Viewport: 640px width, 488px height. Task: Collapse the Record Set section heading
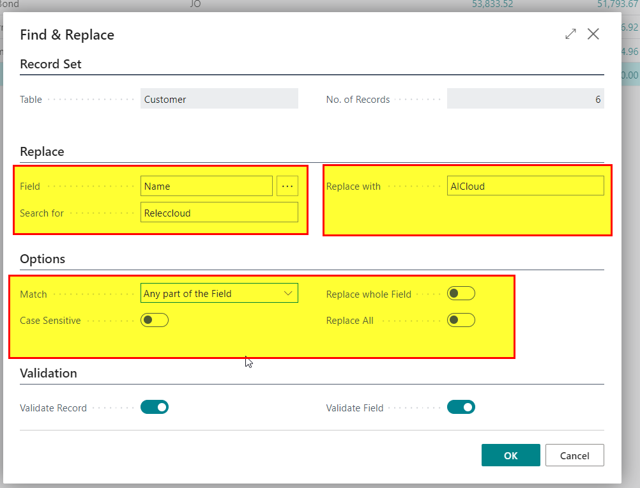tap(50, 64)
